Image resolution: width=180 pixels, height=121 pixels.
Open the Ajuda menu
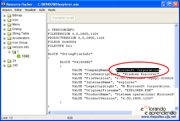[x=52, y=10]
